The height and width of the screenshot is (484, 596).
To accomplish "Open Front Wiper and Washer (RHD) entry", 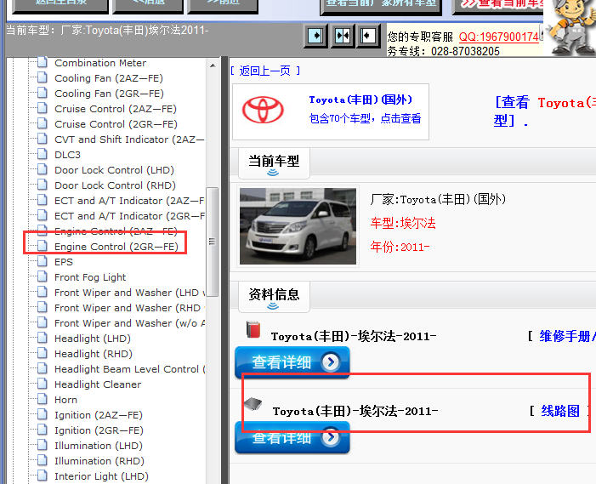I will tap(129, 308).
